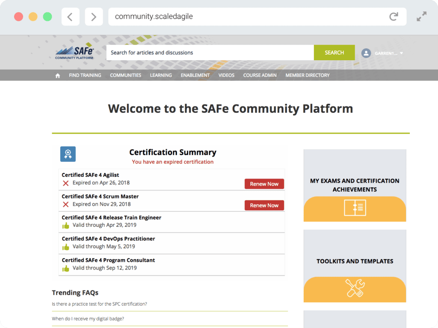Open My Exams and Certification Achievements panel icon
The width and height of the screenshot is (438, 328).
click(x=355, y=209)
